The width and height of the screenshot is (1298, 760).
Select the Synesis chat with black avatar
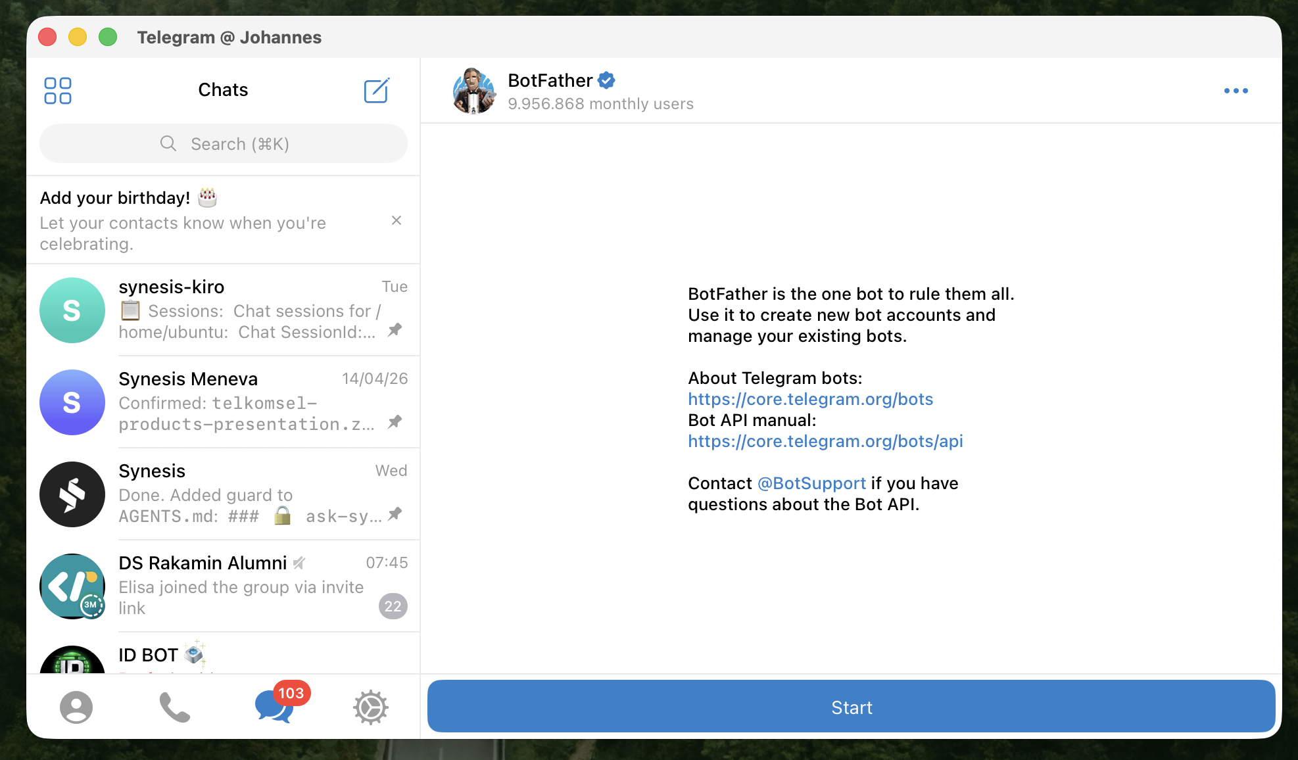[x=224, y=494]
